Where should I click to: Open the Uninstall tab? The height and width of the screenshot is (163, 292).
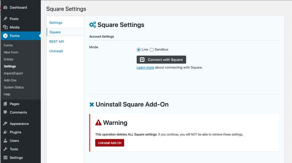tap(56, 51)
